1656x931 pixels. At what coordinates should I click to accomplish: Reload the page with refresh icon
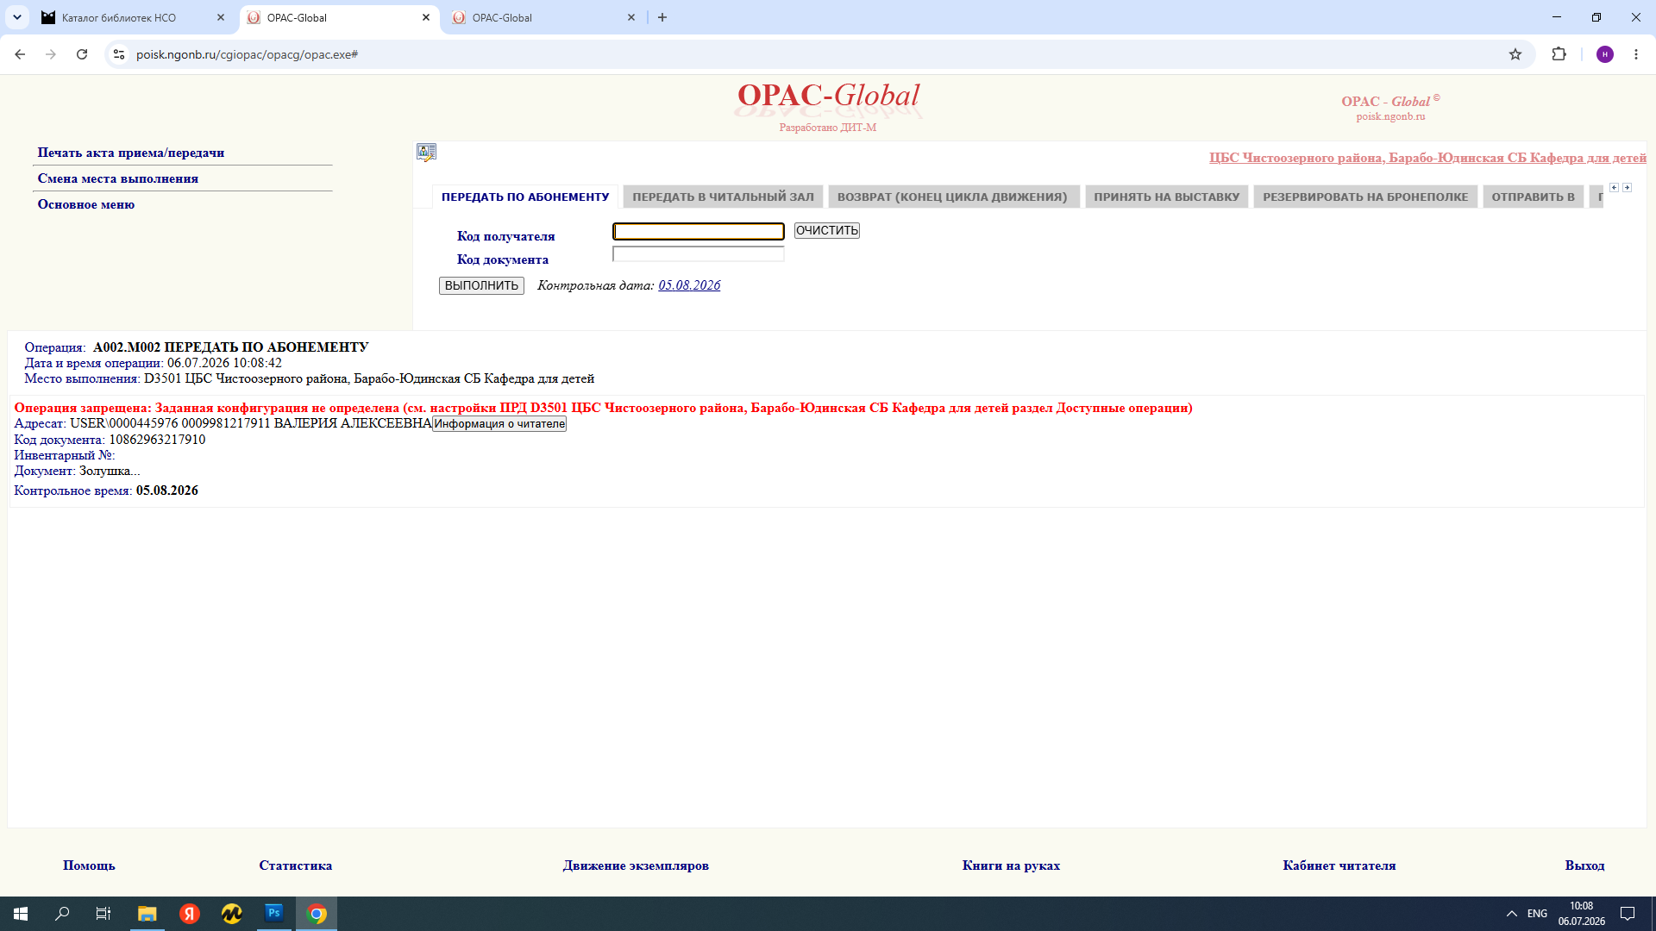tap(82, 54)
